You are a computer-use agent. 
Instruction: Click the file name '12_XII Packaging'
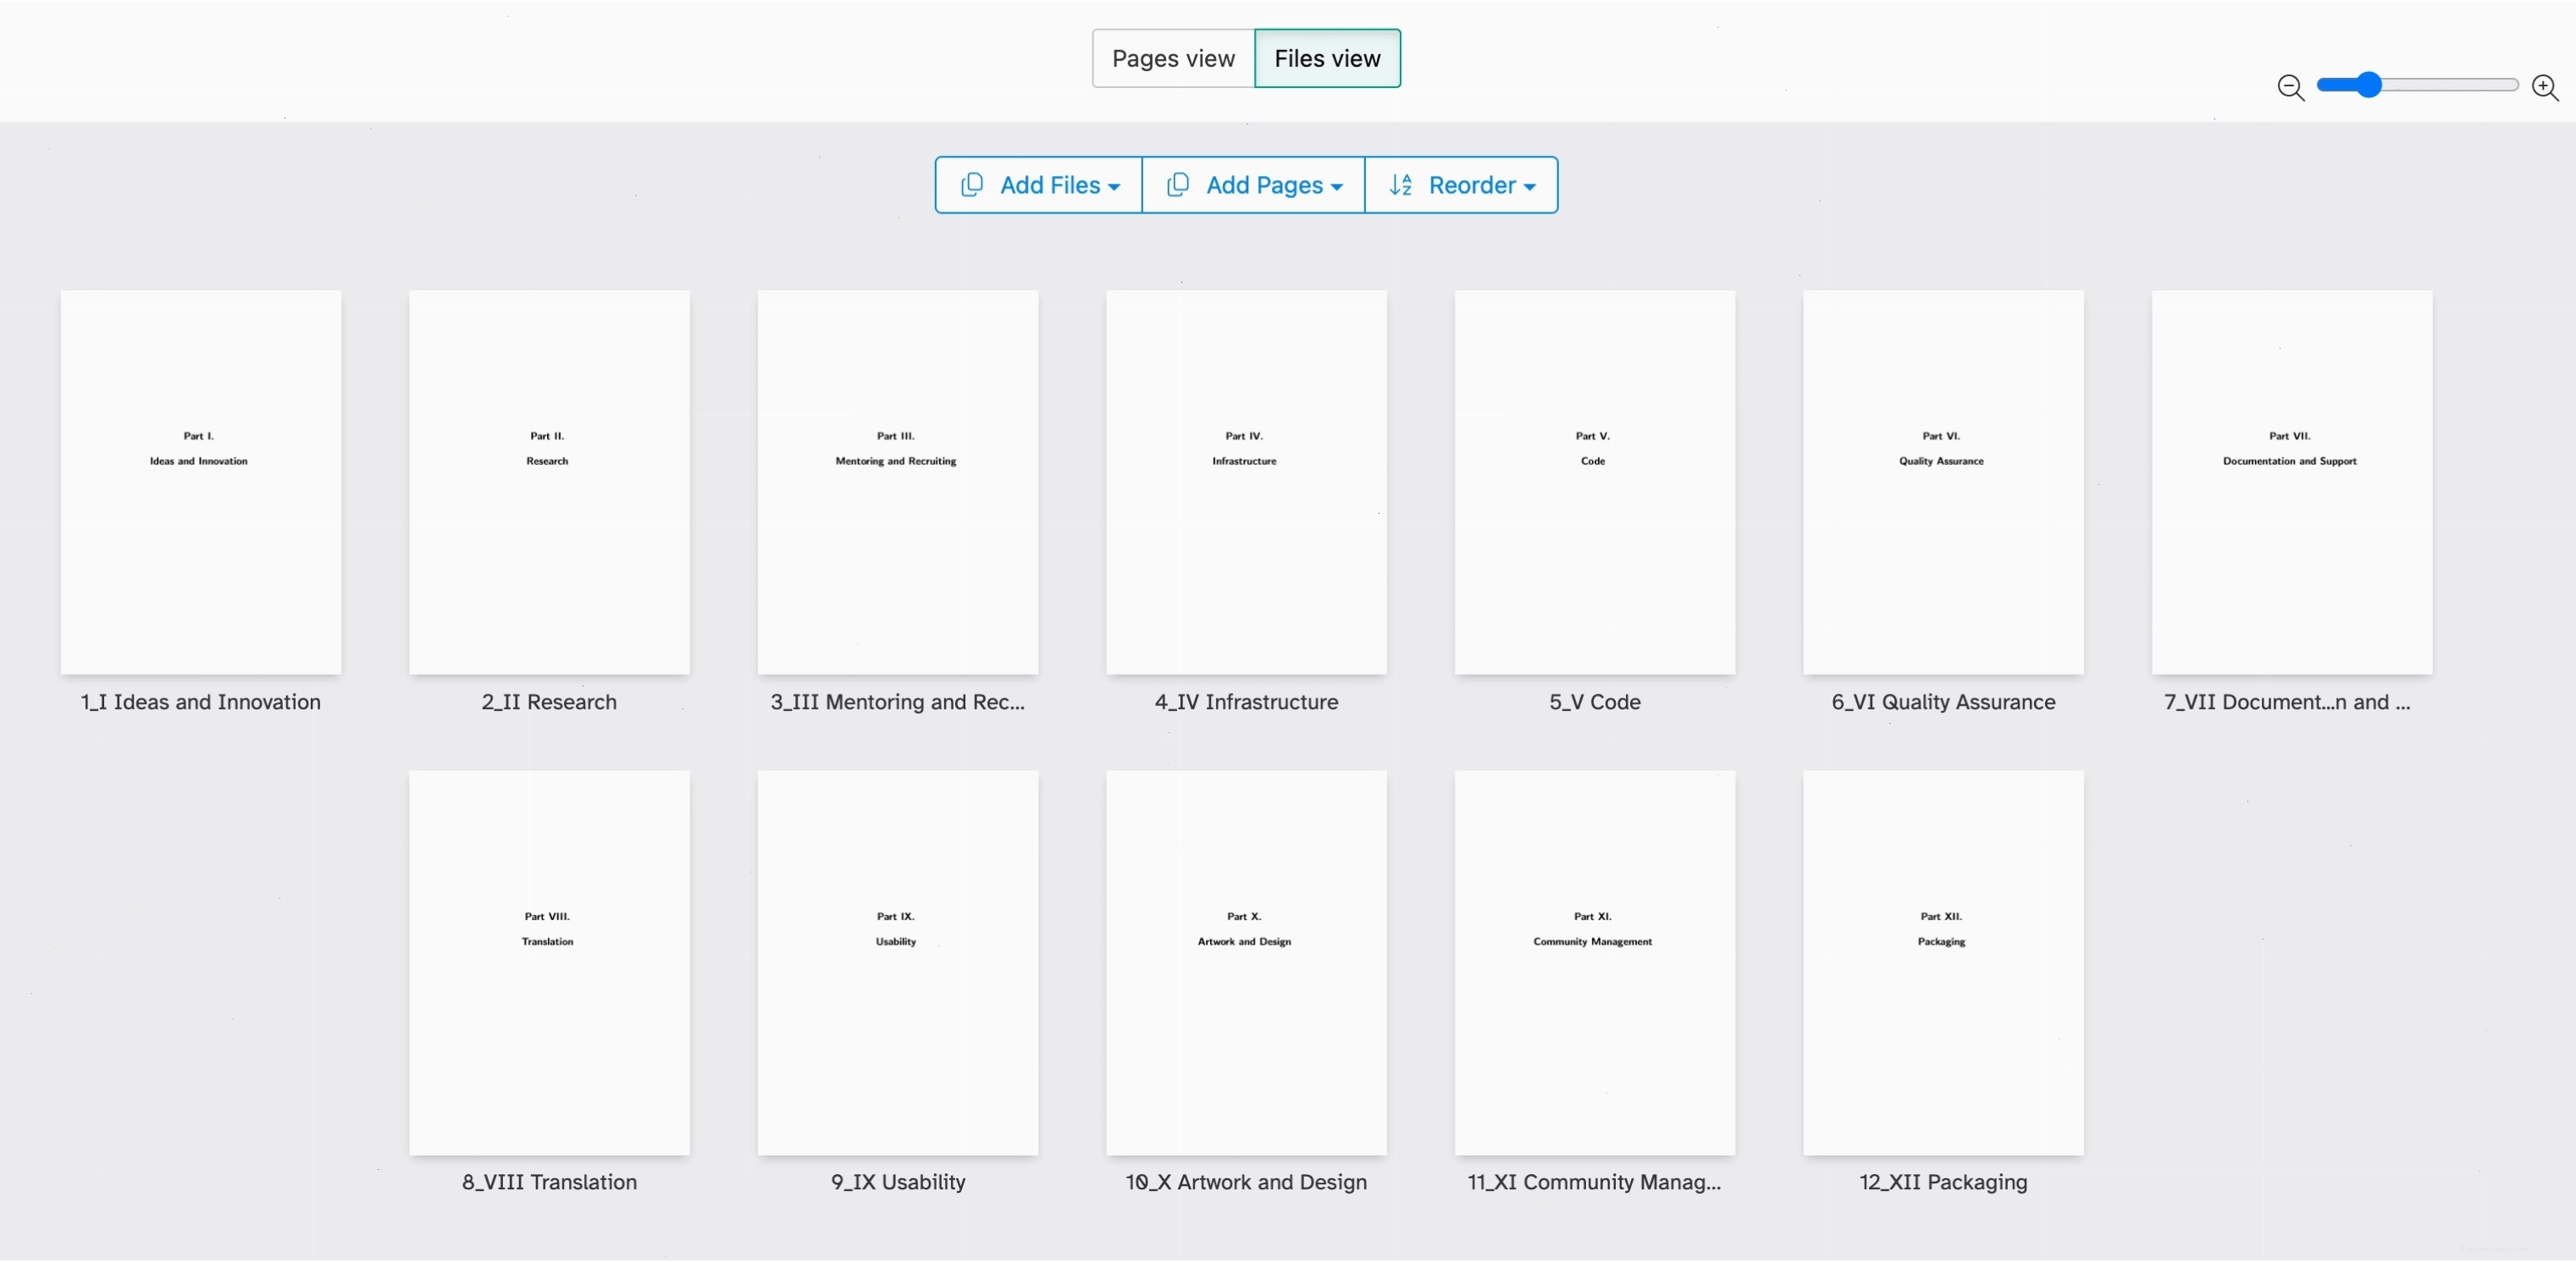[x=1943, y=1182]
